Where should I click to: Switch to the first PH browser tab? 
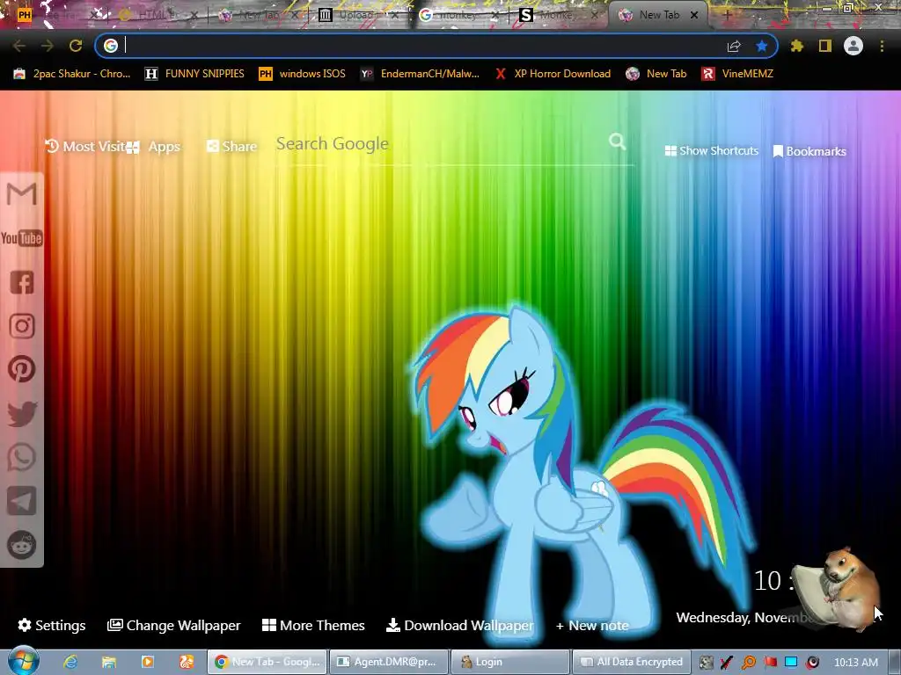pos(55,16)
